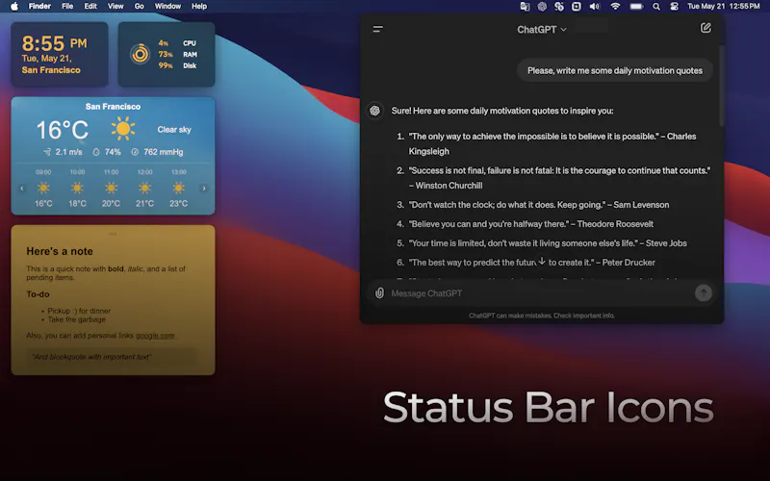770x481 pixels.
Task: Click the CPU 4% reading
Action: coord(177,43)
